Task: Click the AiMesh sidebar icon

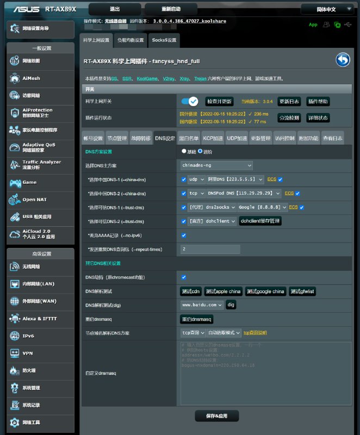Action: pyautogui.click(x=15, y=78)
